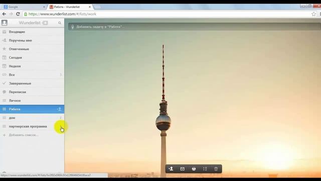Screen dimensions: 321x181
Task: Click the star icon beside Отмеченные
Action: pyautogui.click(x=4, y=49)
